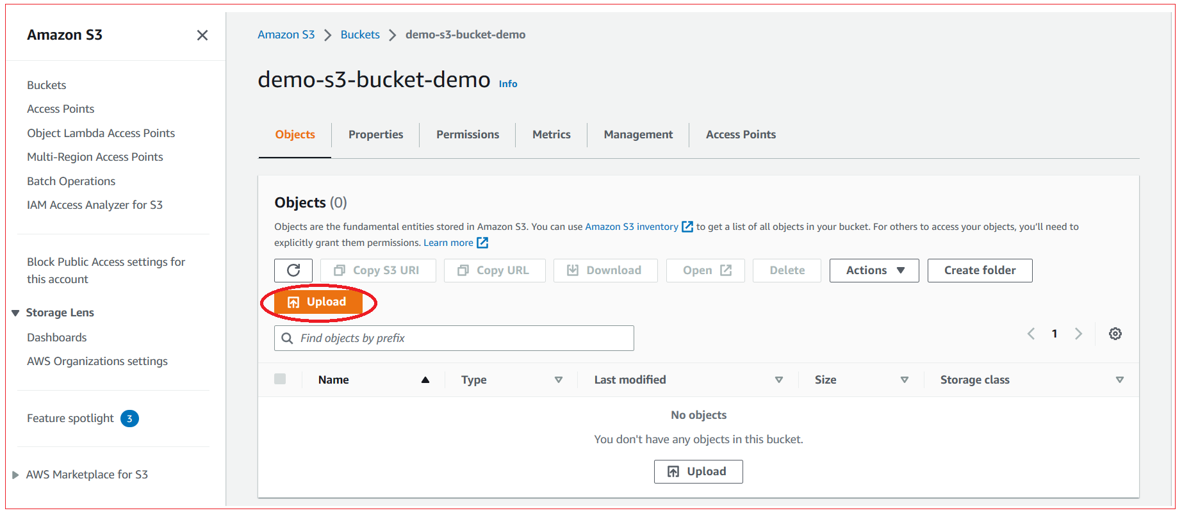
Task: Switch to the Metrics tab
Action: tap(551, 134)
